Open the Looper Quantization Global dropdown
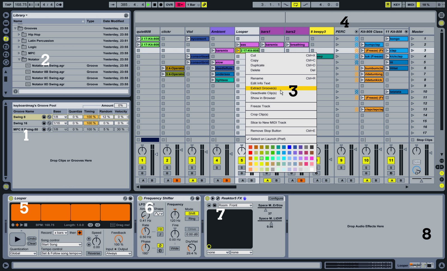This screenshot has width=447, height=271. click(23, 253)
